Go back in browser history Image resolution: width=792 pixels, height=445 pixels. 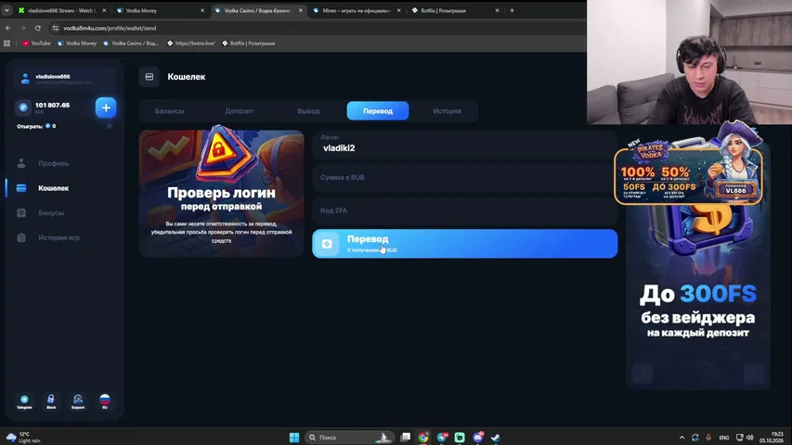(x=8, y=28)
